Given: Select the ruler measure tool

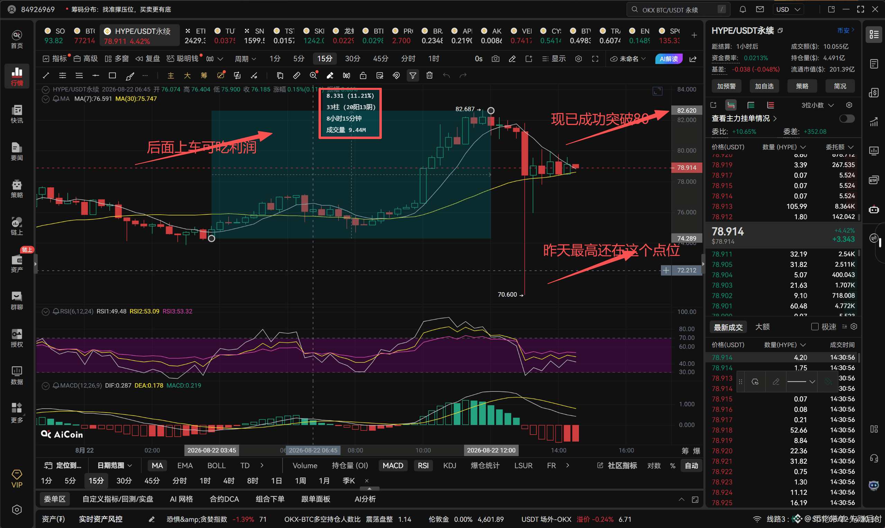Looking at the screenshot, I should click(296, 75).
